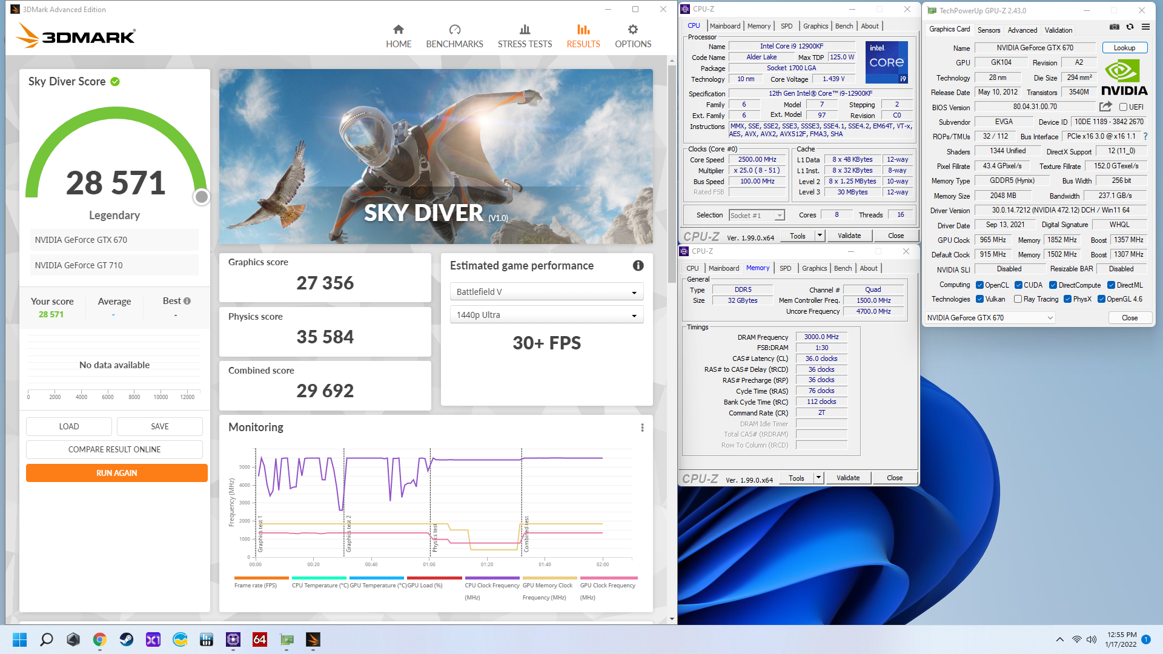Toggle Vulkan checkbox in GPU-Z
This screenshot has height=654, width=1163.
click(x=979, y=299)
